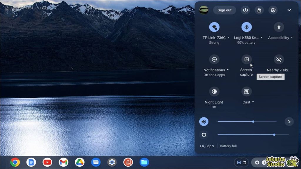
Task: Disable Wi-Fi network TP-Link_736C
Action: click(214, 27)
